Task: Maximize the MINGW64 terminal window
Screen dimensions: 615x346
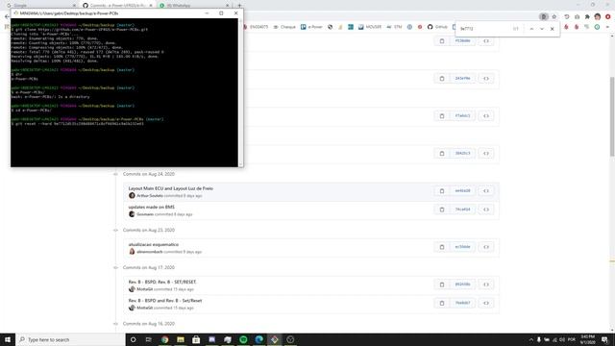Action: point(221,13)
